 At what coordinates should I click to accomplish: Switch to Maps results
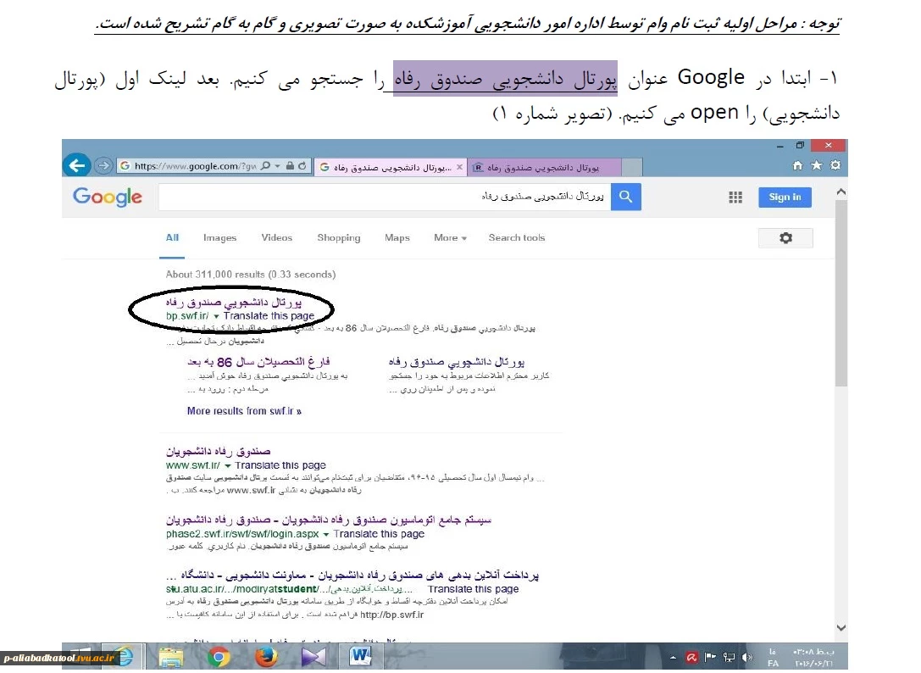coord(397,238)
